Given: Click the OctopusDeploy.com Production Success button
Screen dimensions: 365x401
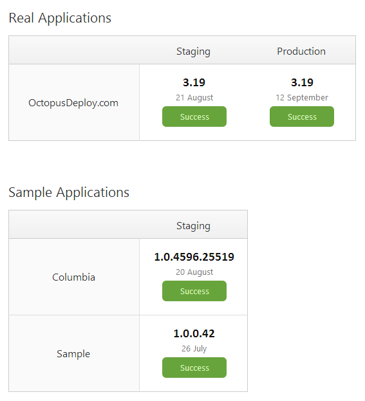Looking at the screenshot, I should pos(302,117).
